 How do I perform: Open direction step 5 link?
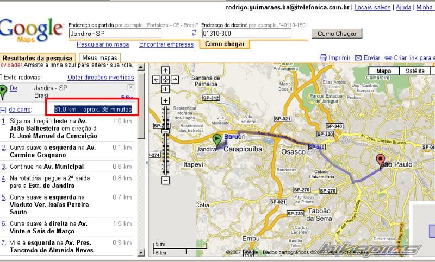point(4,197)
